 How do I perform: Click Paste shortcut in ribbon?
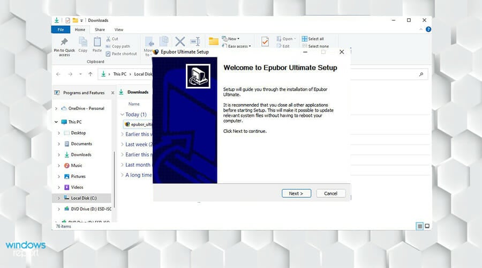[121, 54]
